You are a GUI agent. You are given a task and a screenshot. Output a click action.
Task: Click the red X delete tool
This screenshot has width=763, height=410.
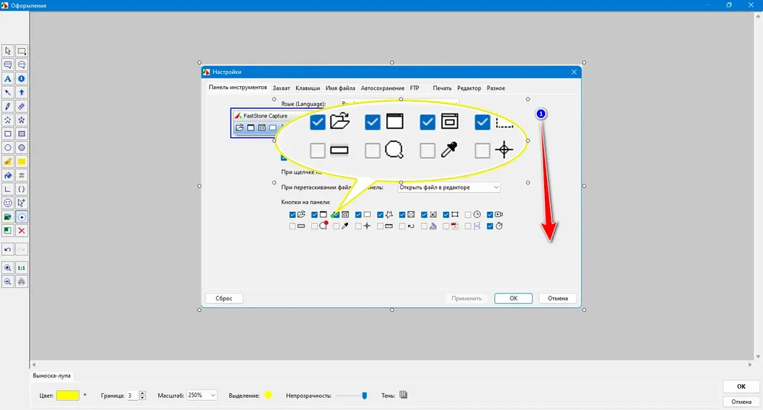[21, 231]
